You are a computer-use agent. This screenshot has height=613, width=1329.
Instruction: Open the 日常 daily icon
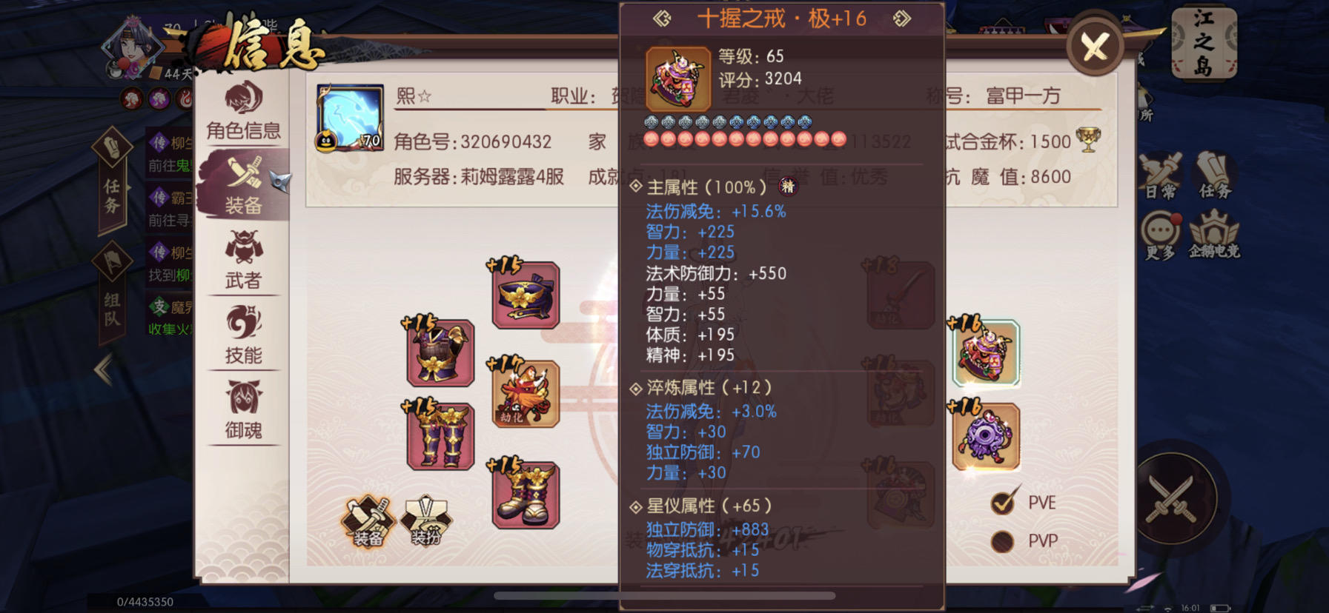(1161, 176)
